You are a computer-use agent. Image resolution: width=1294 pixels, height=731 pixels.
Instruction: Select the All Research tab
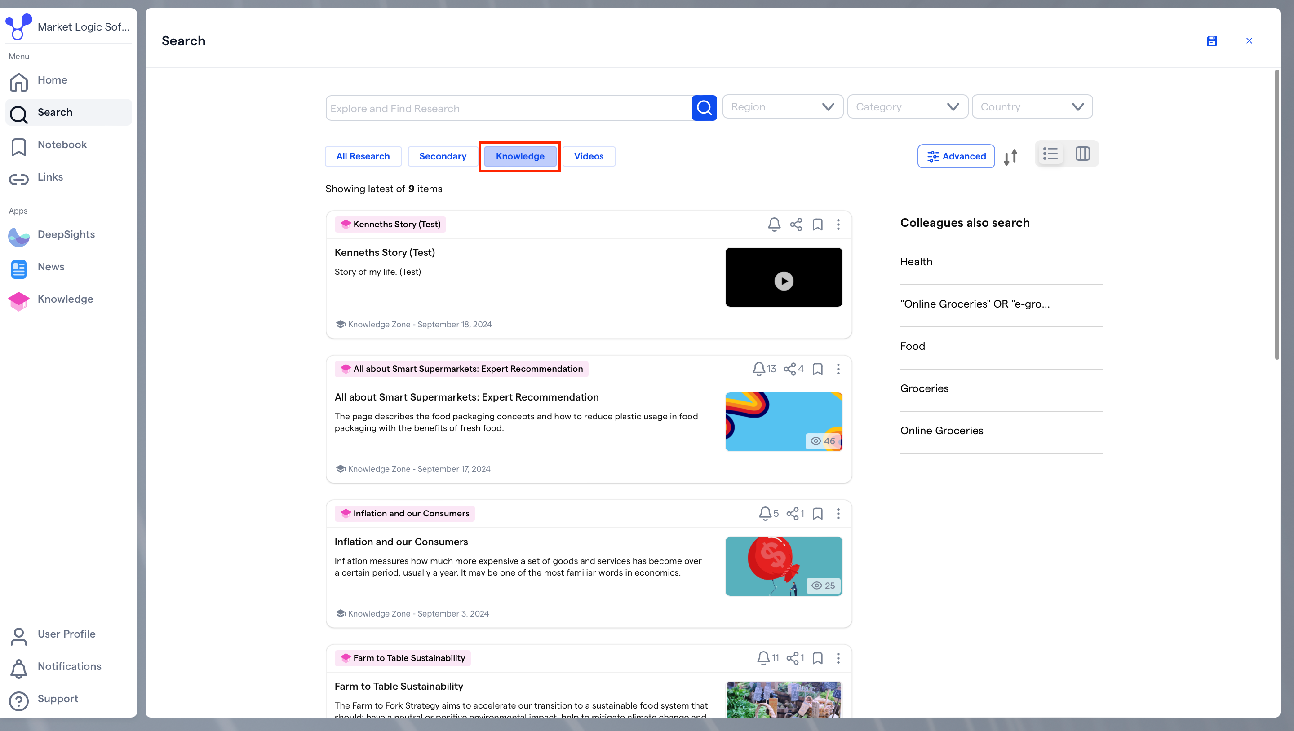coord(363,157)
